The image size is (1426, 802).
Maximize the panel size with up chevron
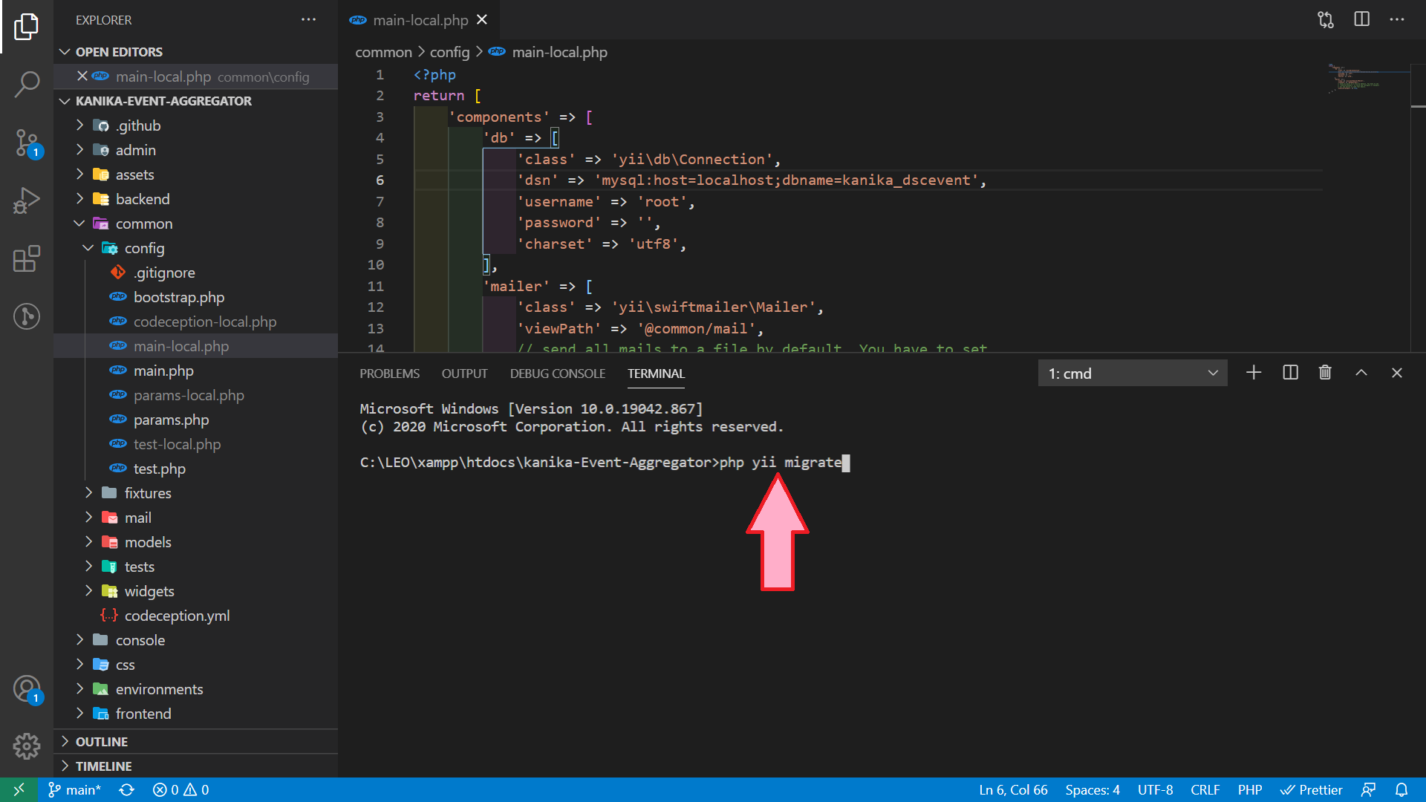[1361, 373]
